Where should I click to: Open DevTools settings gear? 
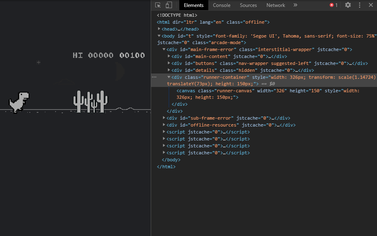click(348, 5)
